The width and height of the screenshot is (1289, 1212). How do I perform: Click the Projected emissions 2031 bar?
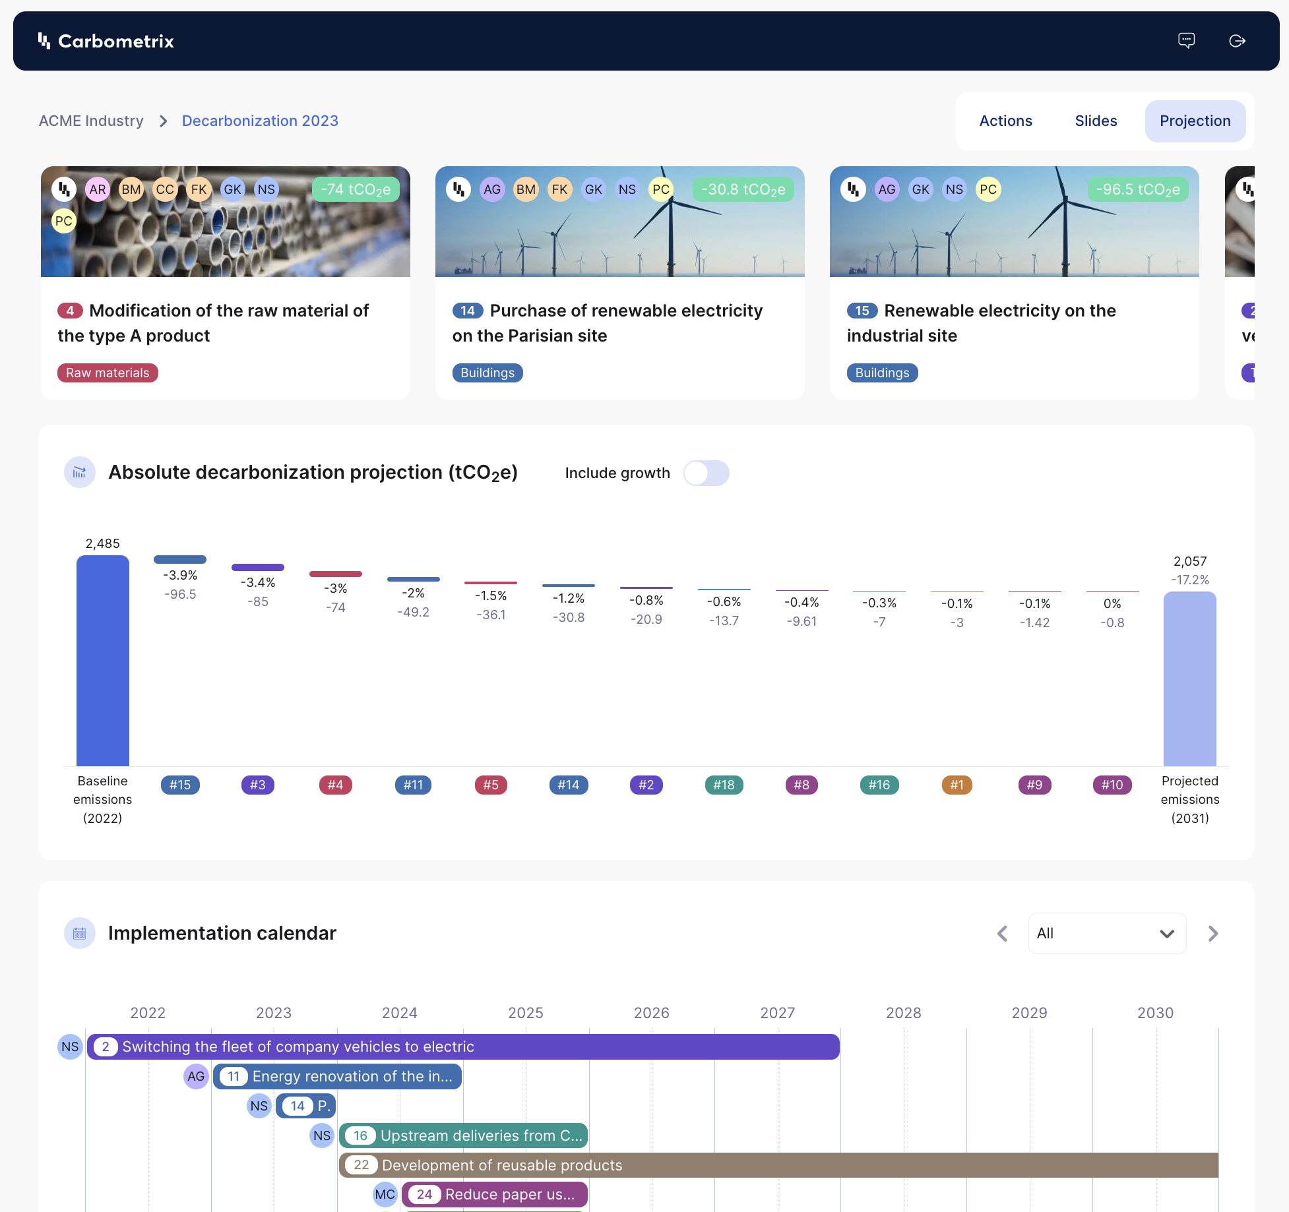(x=1190, y=679)
